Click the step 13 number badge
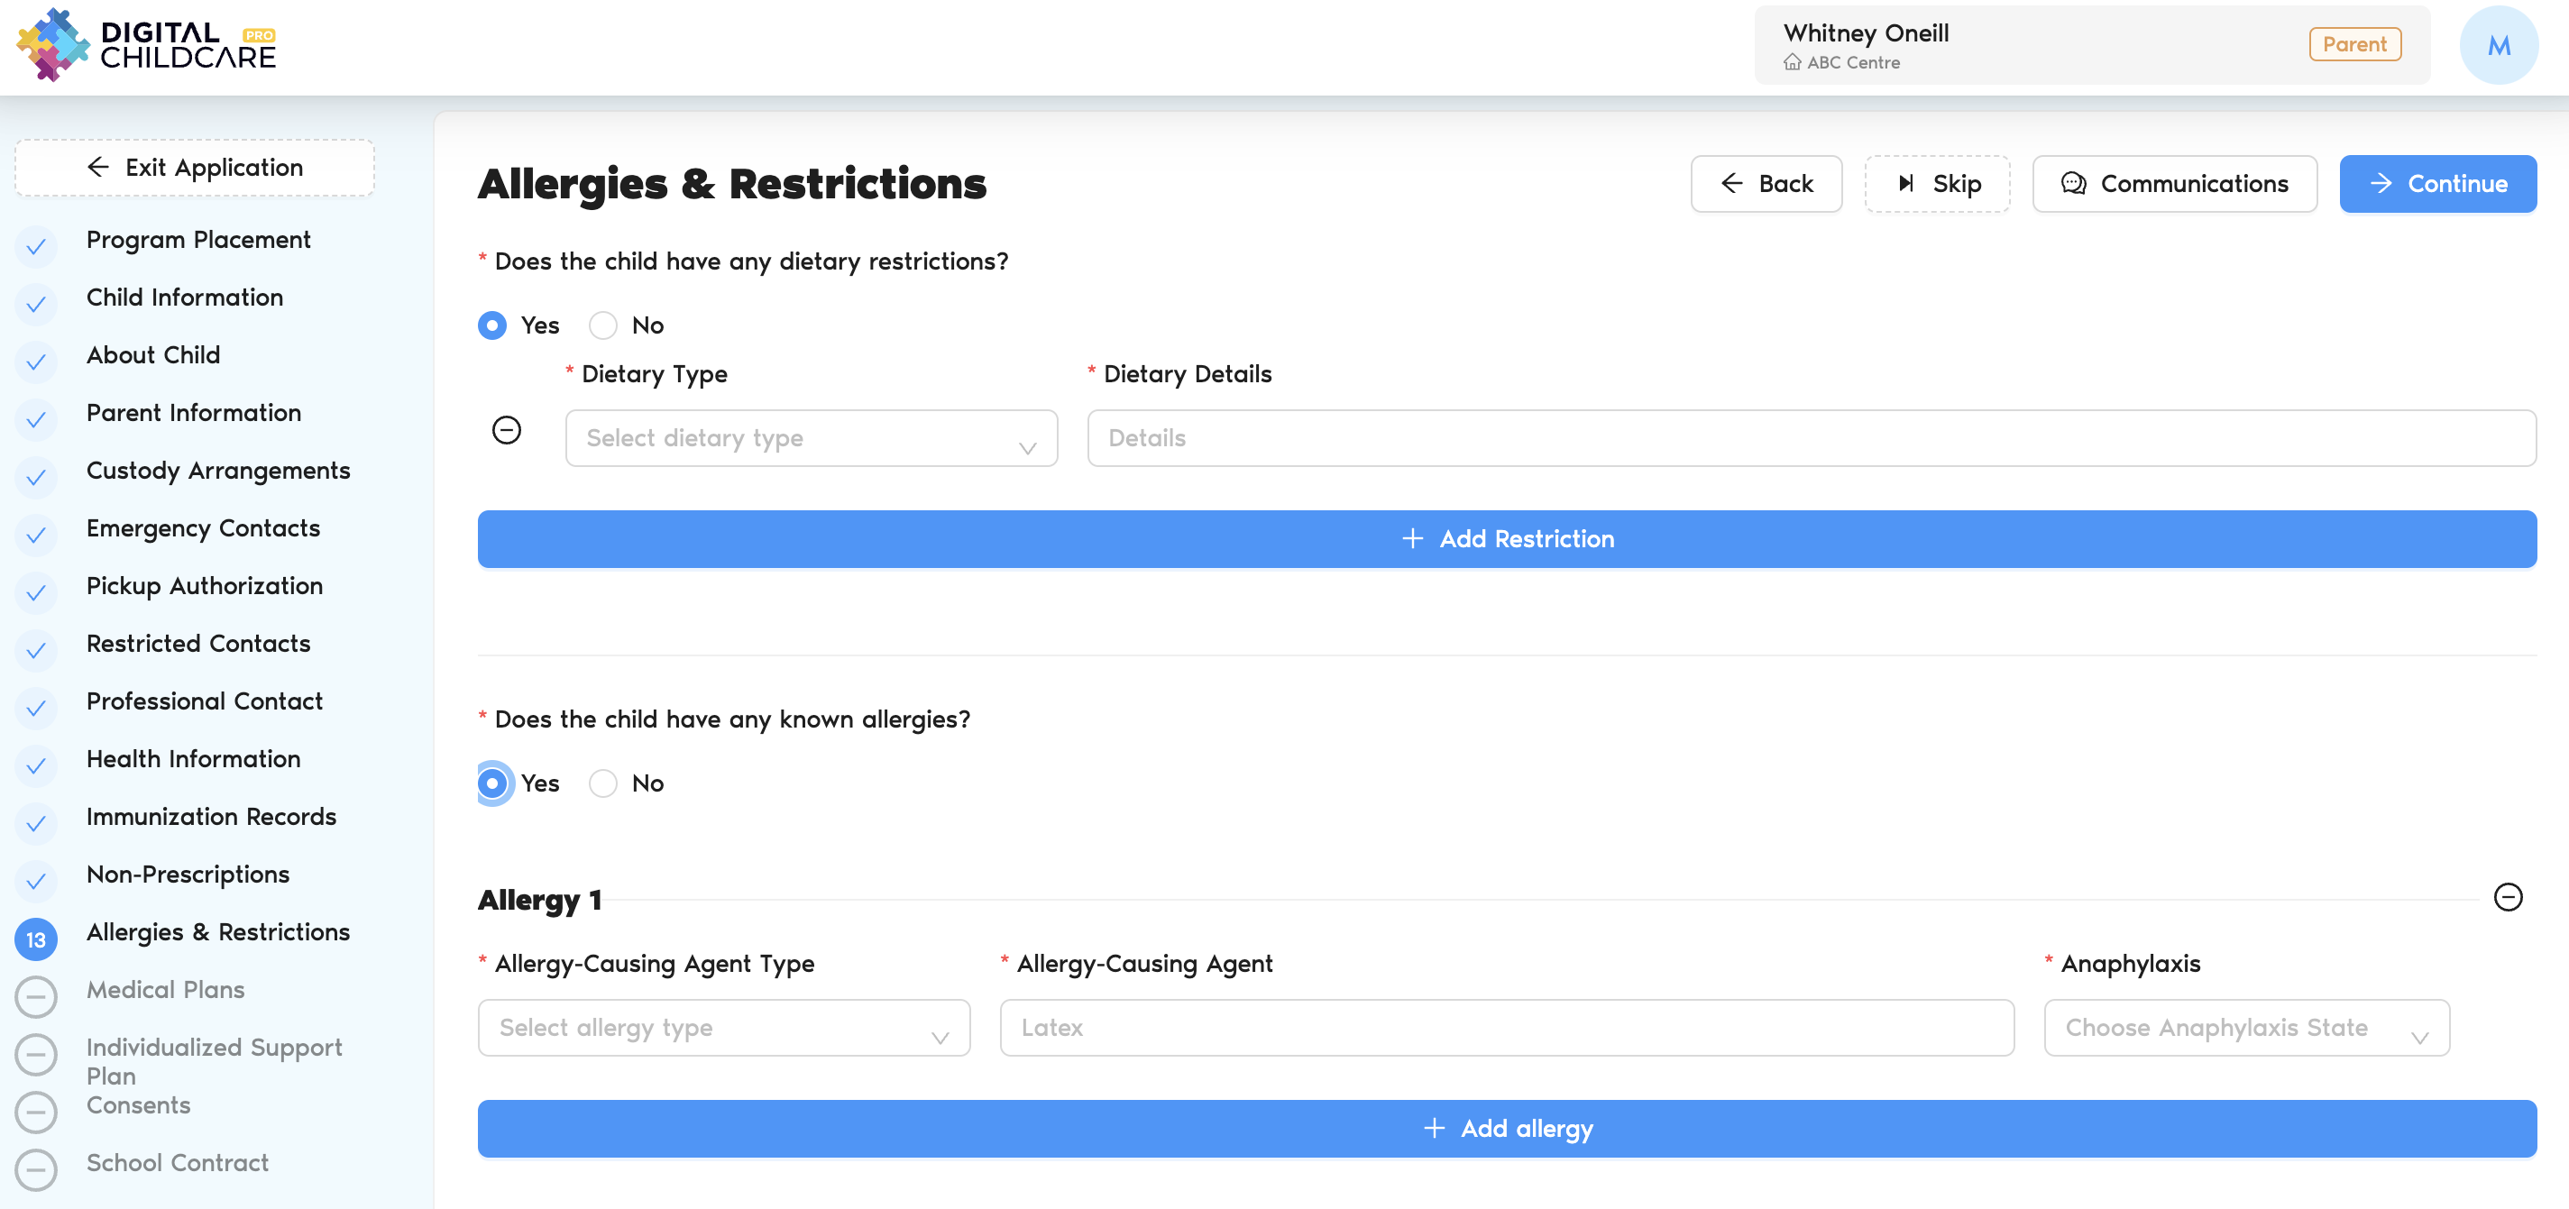Screen dimensions: 2569x1209 click(36, 939)
